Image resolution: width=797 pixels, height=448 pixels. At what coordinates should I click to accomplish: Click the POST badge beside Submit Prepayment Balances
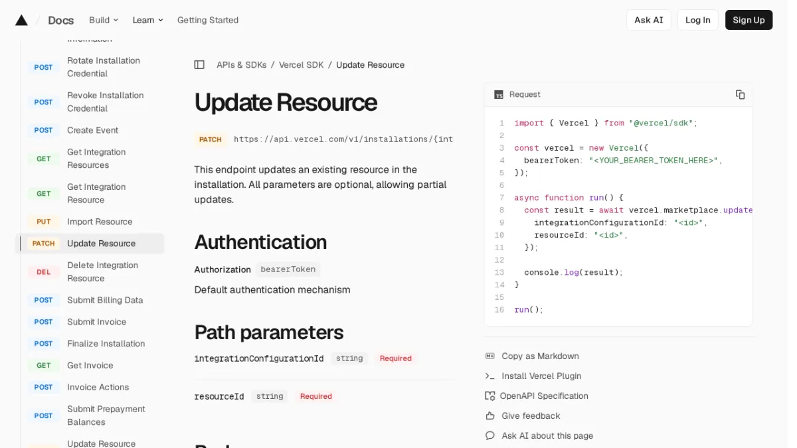point(44,415)
